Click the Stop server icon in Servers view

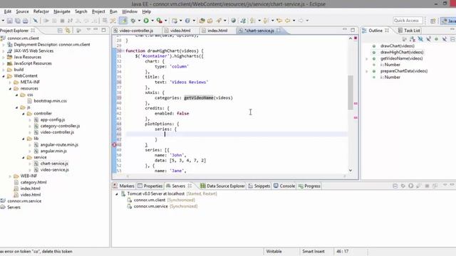click(427, 186)
